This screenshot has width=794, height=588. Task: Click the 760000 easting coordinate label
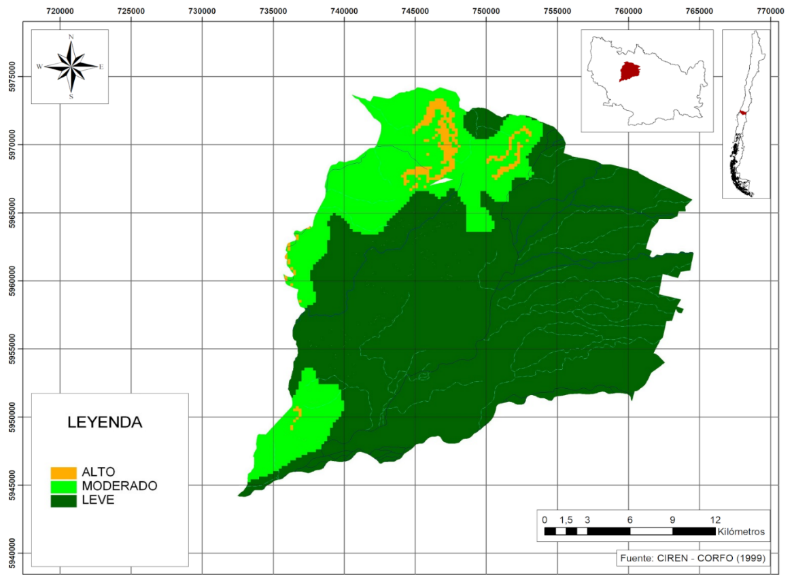tap(628, 11)
